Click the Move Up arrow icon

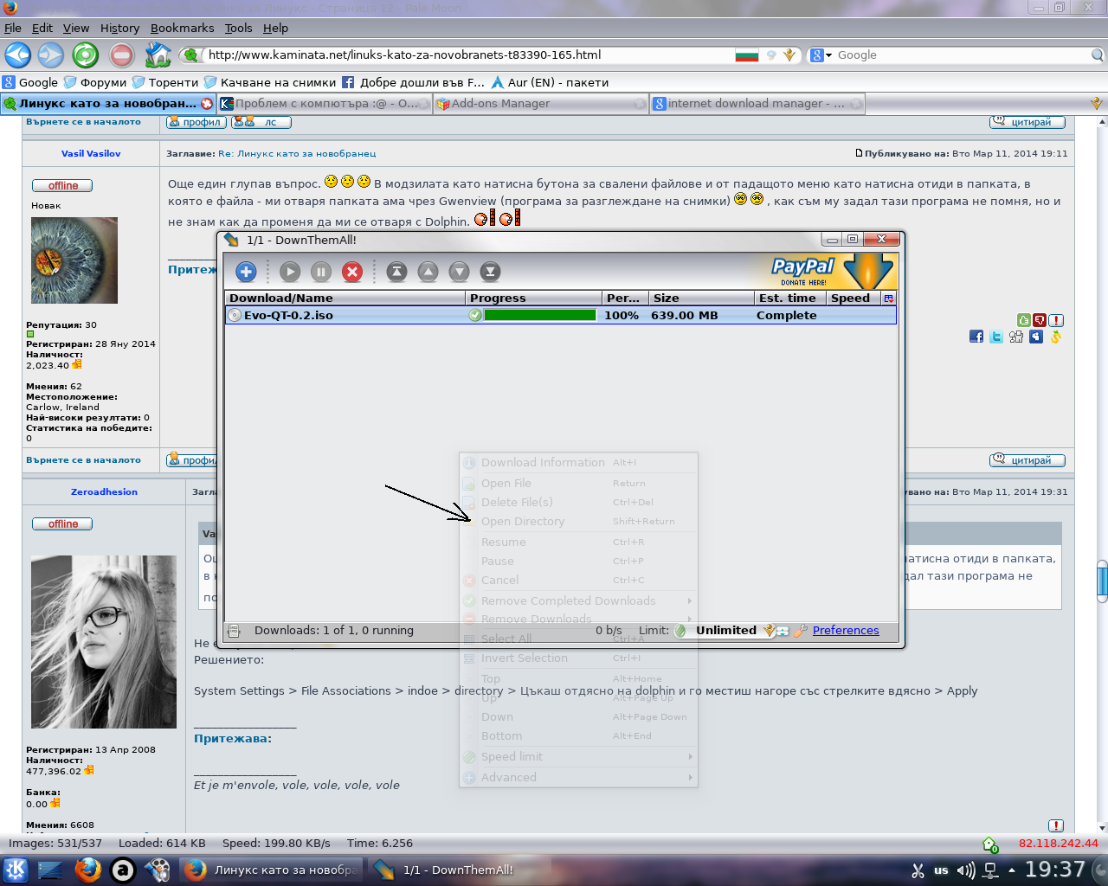[x=428, y=272]
